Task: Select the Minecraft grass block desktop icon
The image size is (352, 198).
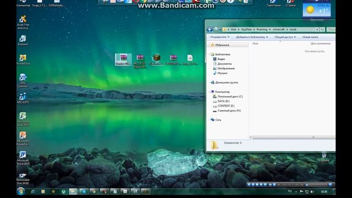Action: tap(156, 59)
